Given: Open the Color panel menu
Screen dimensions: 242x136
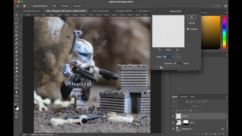Looking at the screenshot, I should coord(226,12).
